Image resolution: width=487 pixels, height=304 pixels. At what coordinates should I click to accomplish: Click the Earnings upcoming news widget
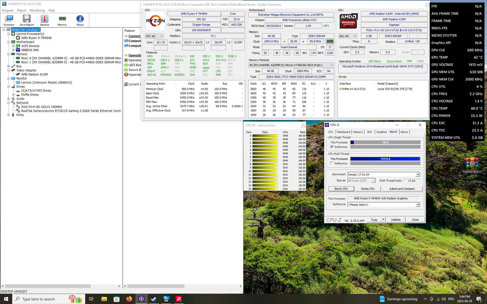[398, 299]
